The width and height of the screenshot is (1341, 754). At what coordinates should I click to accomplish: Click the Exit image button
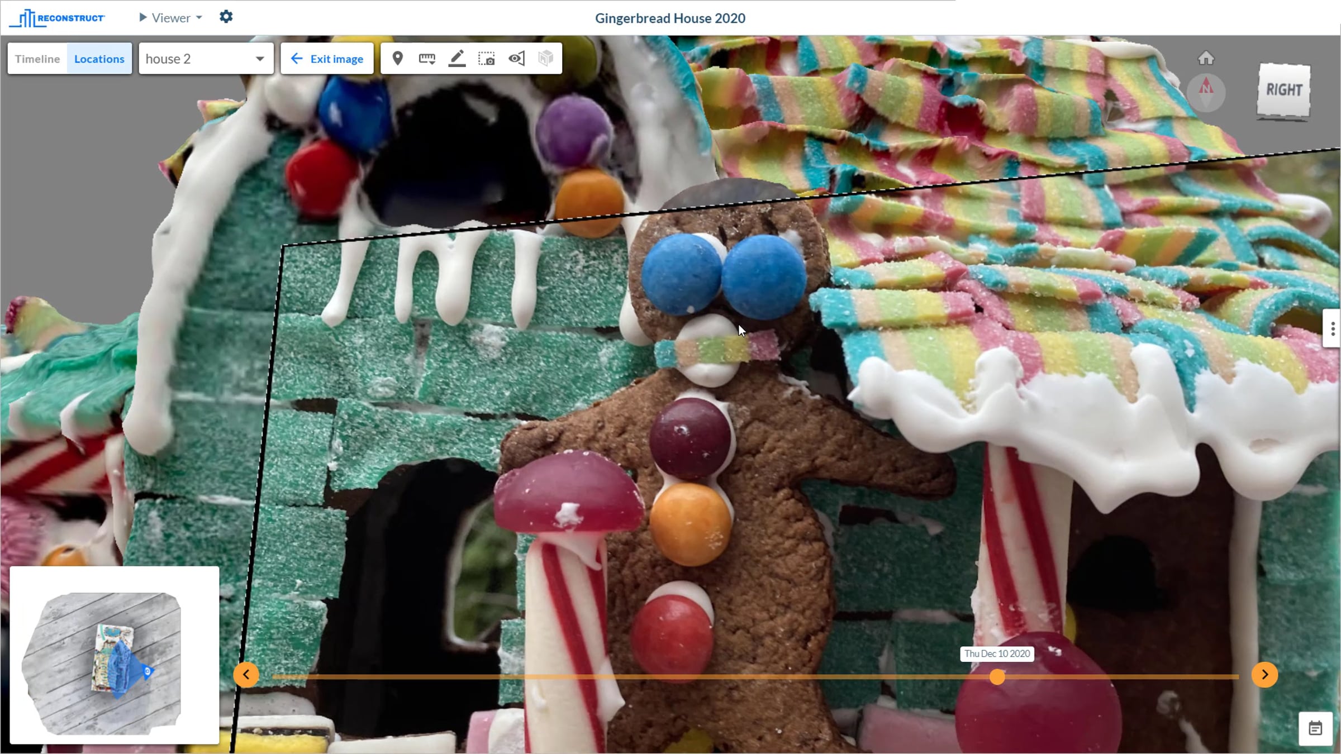(327, 59)
